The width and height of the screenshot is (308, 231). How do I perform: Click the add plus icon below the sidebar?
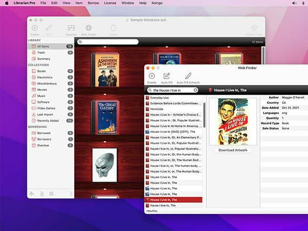coord(32,194)
